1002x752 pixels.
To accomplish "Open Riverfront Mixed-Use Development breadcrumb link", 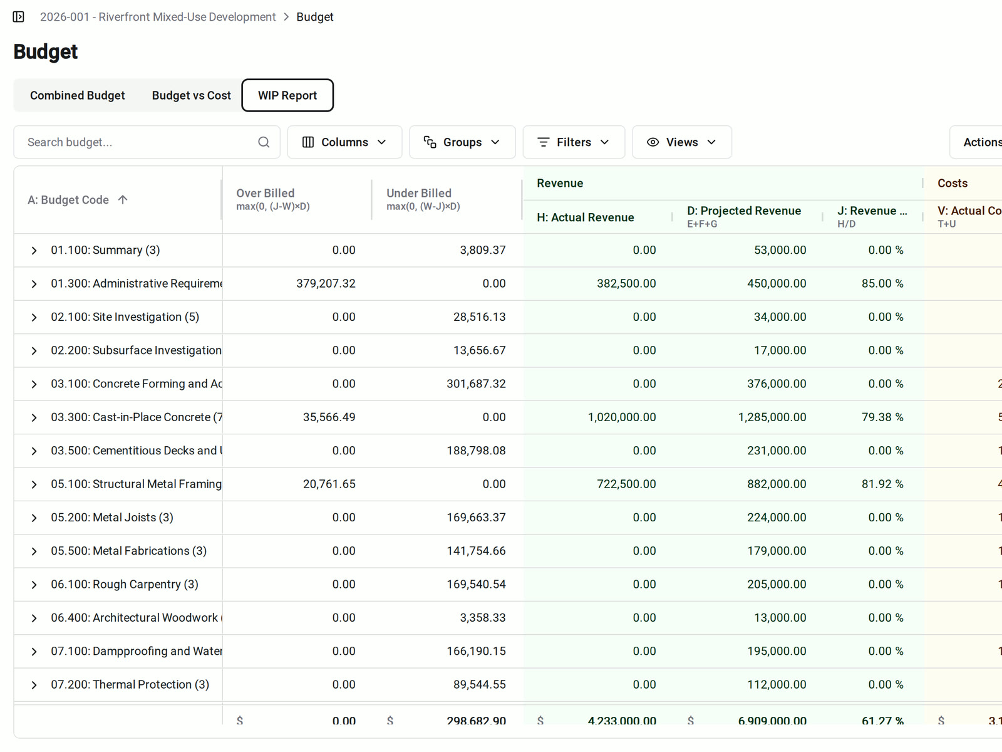I will pyautogui.click(x=158, y=17).
